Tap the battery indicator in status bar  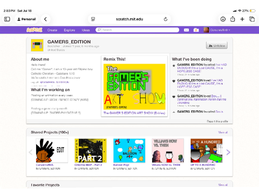coord(253,11)
